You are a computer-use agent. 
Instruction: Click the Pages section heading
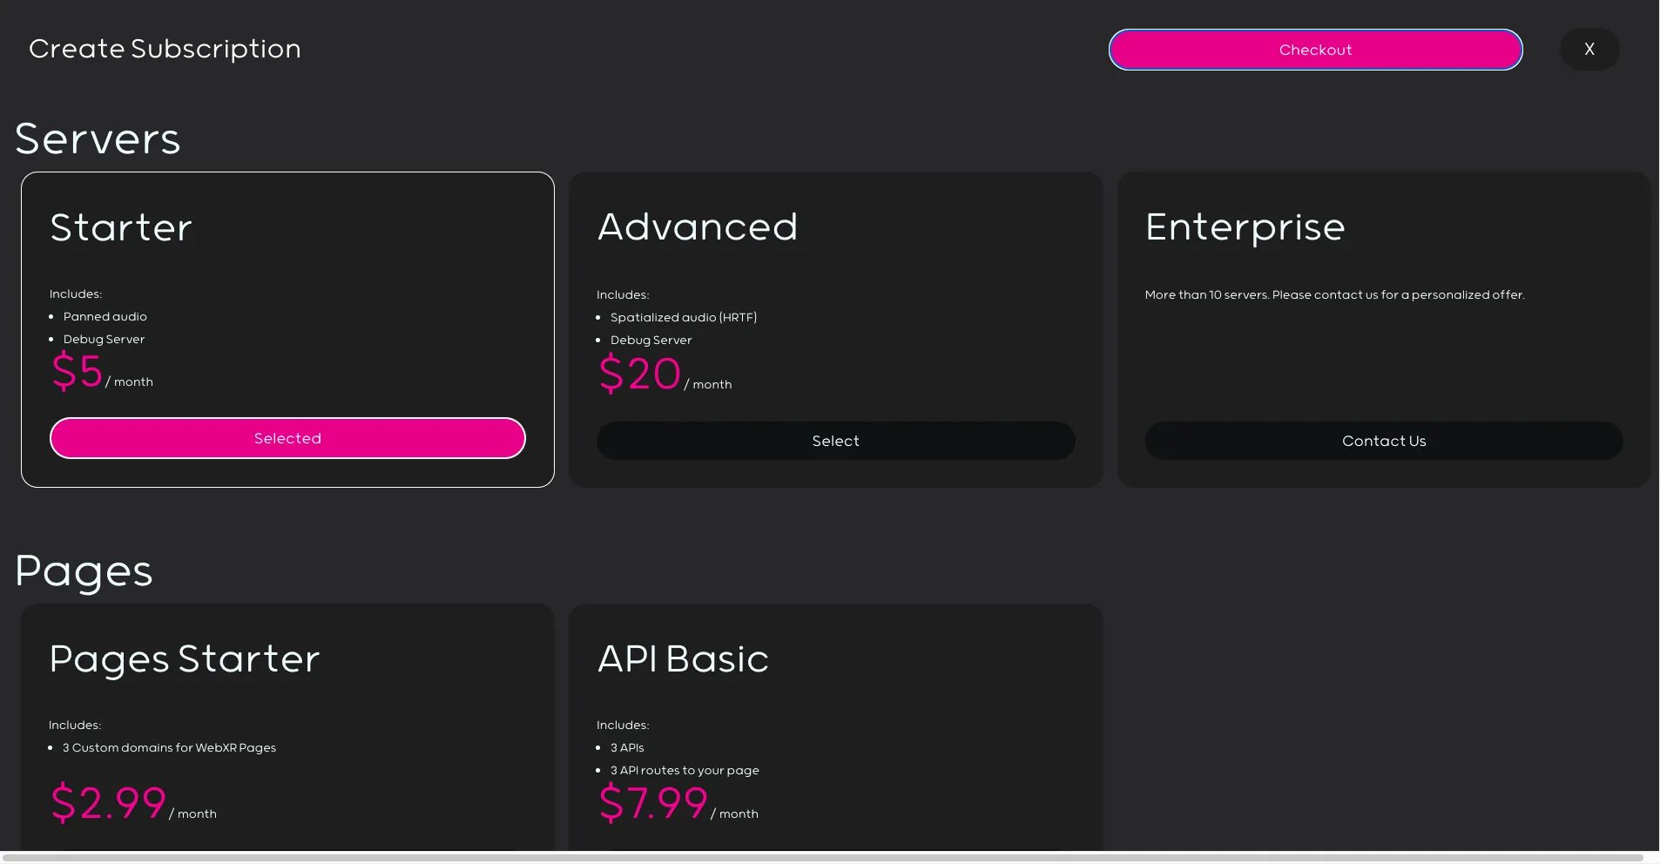point(84,570)
